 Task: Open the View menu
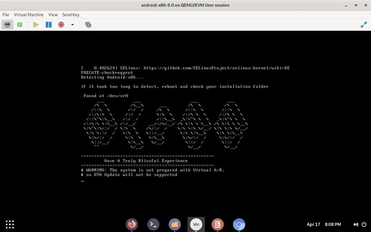click(x=53, y=14)
